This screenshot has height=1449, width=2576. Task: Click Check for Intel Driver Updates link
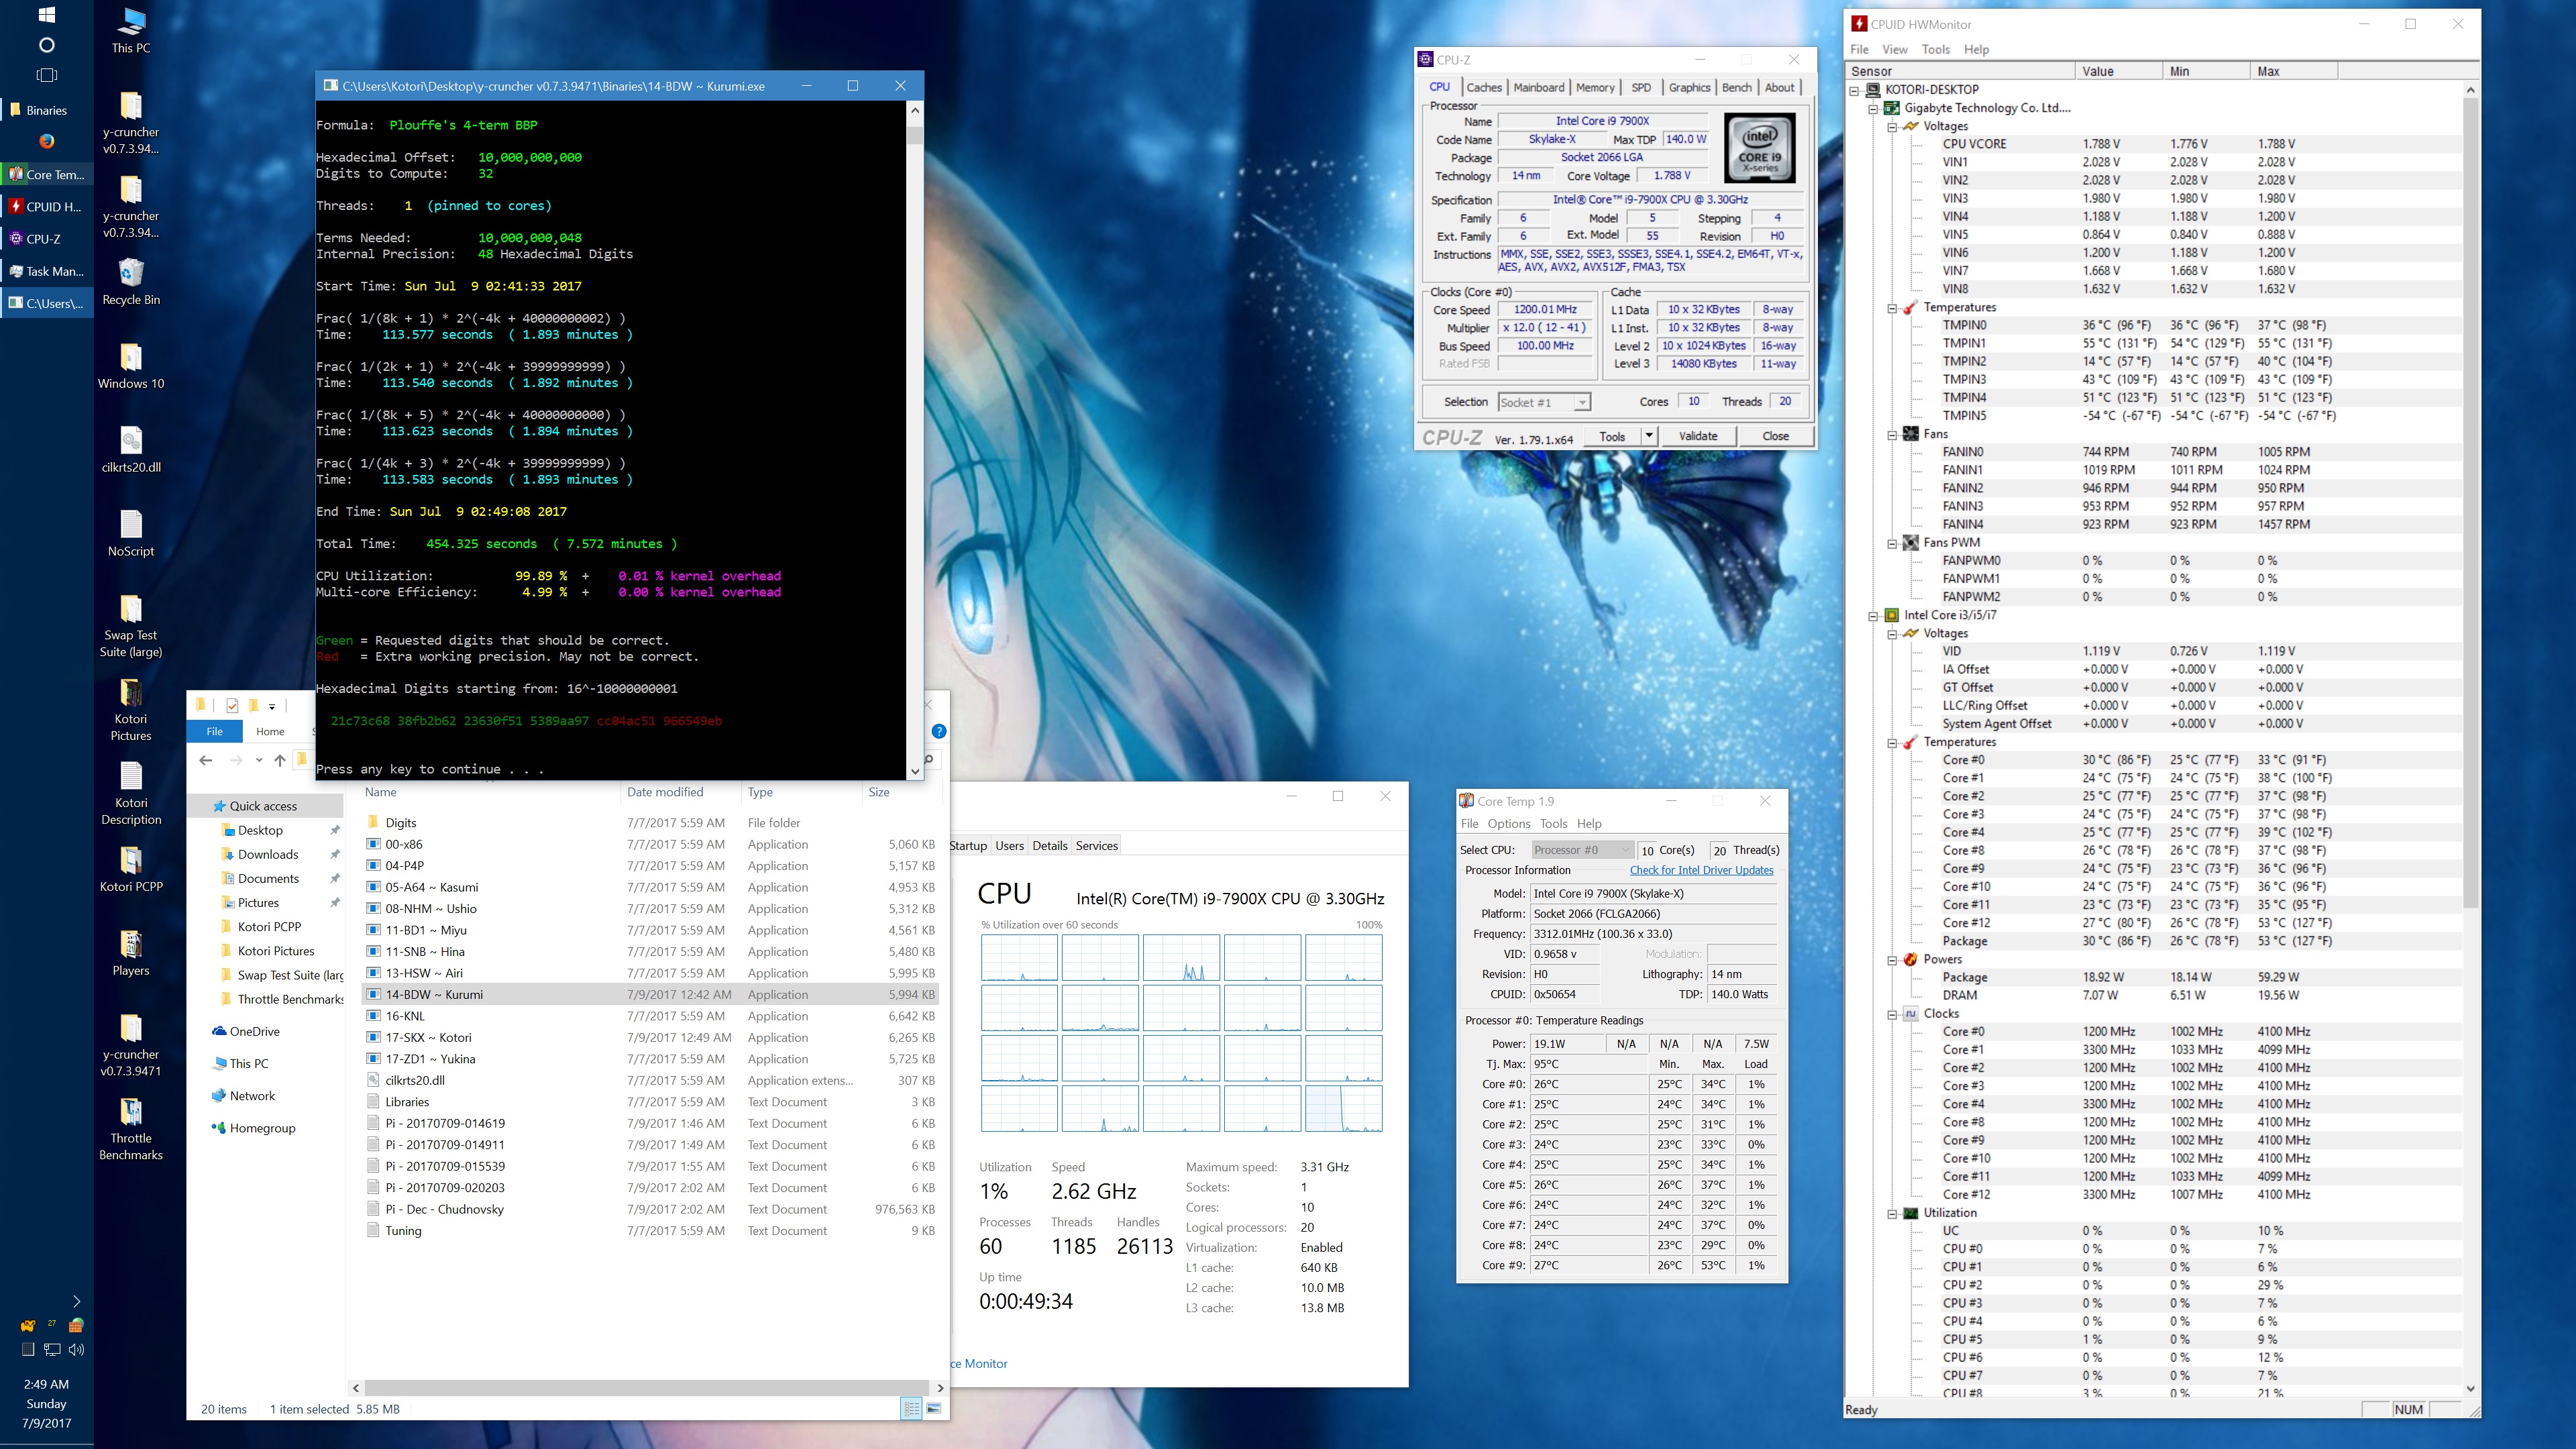(1701, 870)
